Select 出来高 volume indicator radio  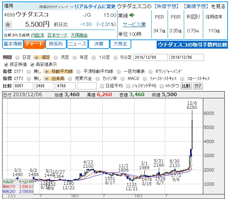point(47,79)
